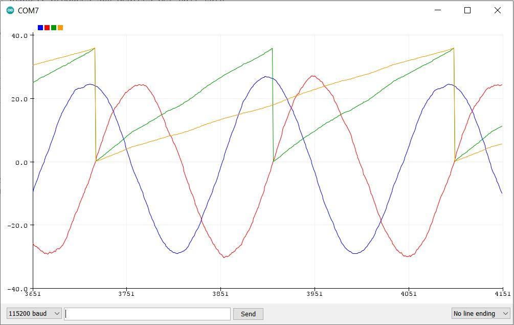The height and width of the screenshot is (325, 514).
Task: Minimize the COM7 plotter window
Action: point(437,9)
